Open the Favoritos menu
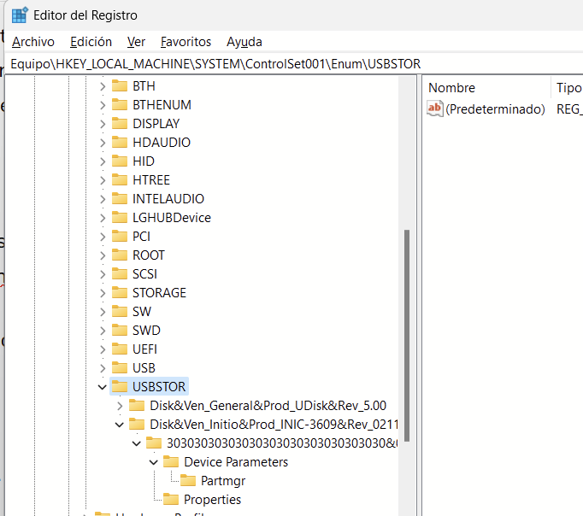 coord(185,41)
